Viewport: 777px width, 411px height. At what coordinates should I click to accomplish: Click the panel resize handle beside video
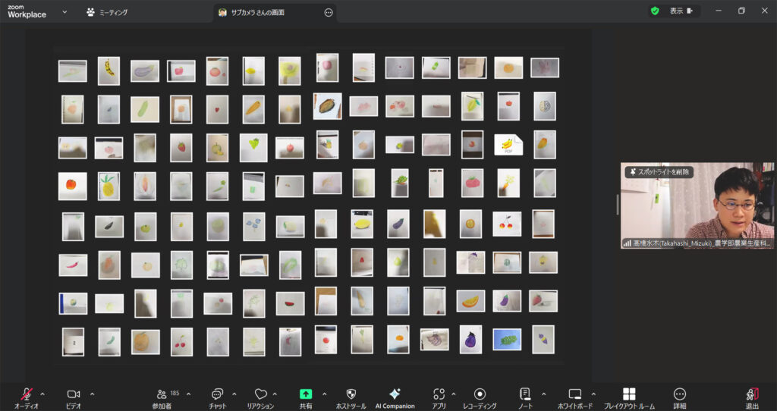(x=617, y=205)
